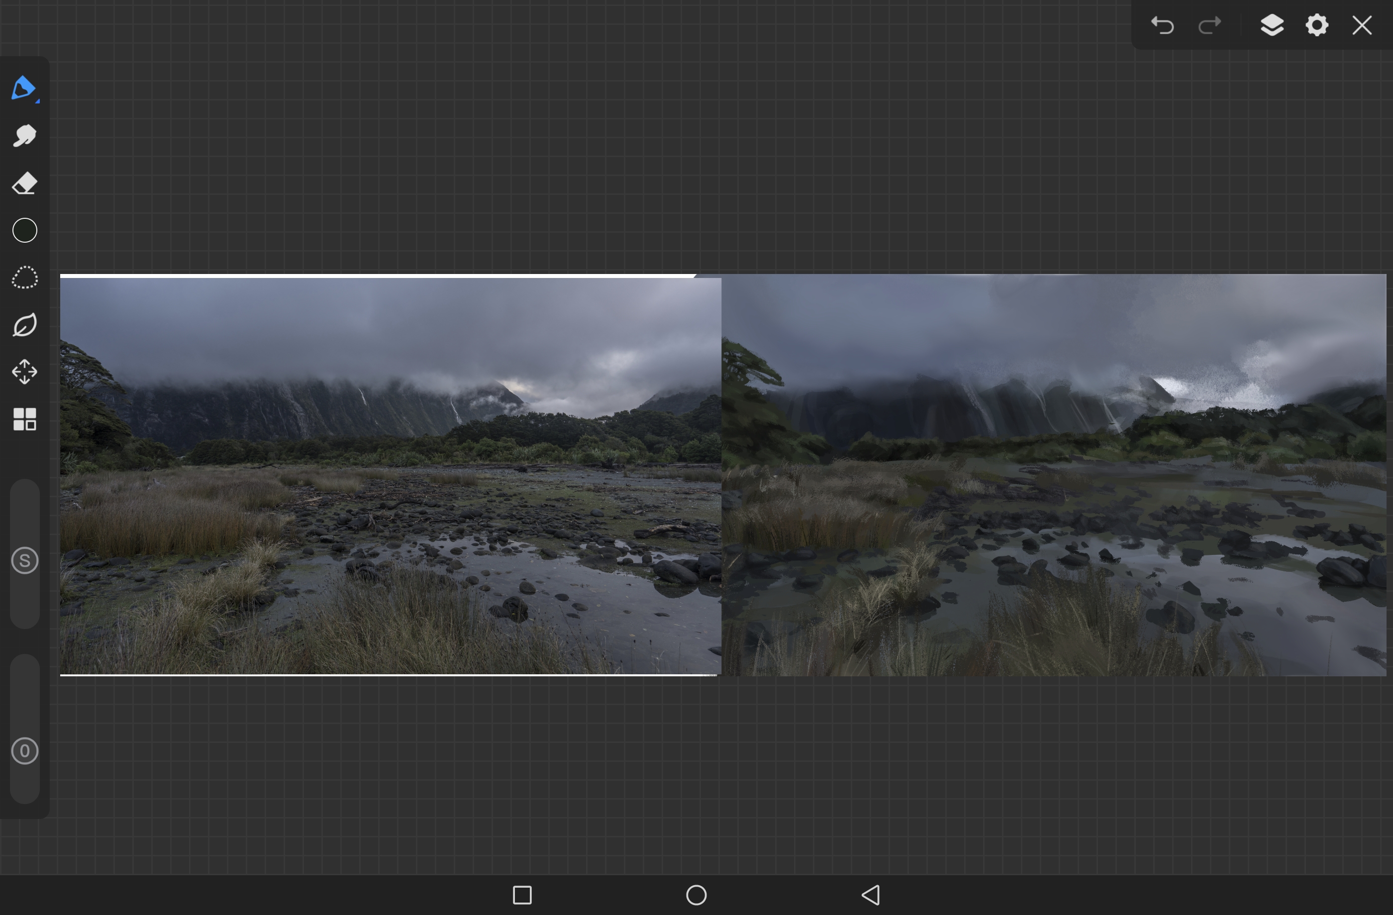The height and width of the screenshot is (915, 1393).
Task: Open the Layers panel
Action: 1272,25
